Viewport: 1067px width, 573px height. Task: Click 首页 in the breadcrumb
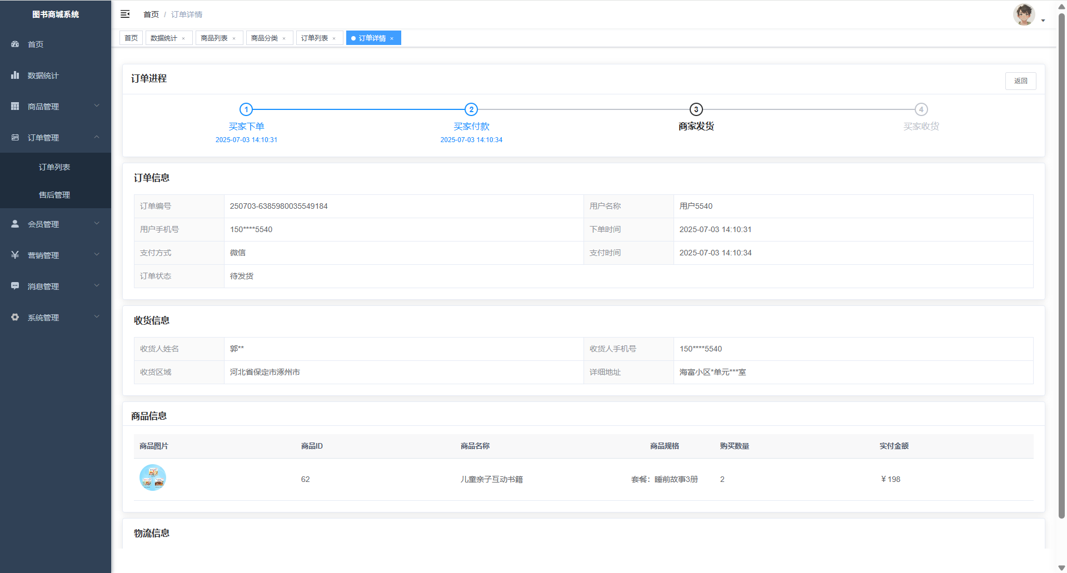click(x=151, y=14)
